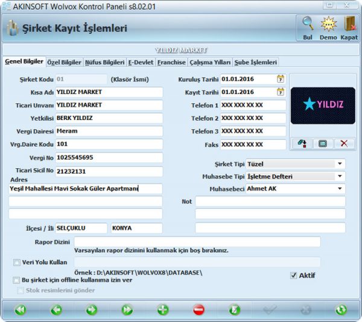Screen dimensions: 362x322
Task: Click the grayed save checkmark icon
Action: [x=270, y=309]
